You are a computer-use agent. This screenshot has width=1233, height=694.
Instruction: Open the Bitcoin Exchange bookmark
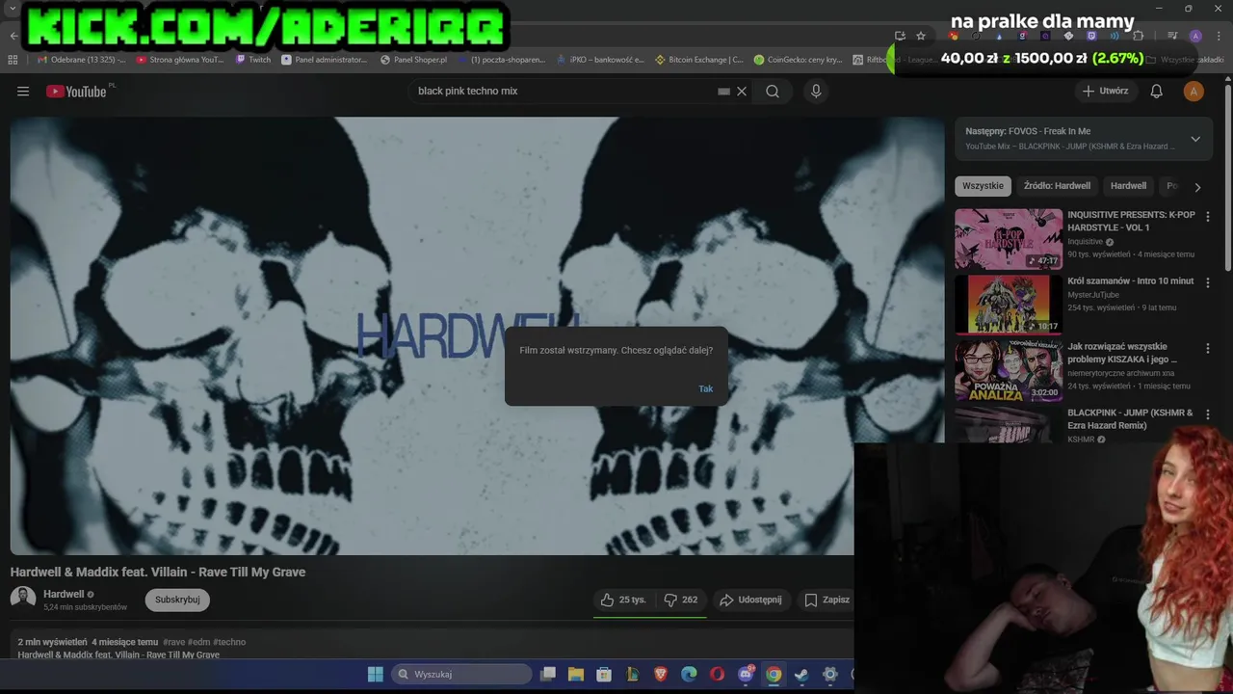698,60
